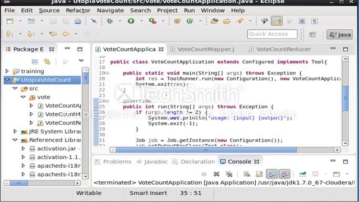Image resolution: width=359 pixels, height=202 pixels.
Task: Click the New wizard toolbar icon
Action: pyautogui.click(x=10, y=21)
